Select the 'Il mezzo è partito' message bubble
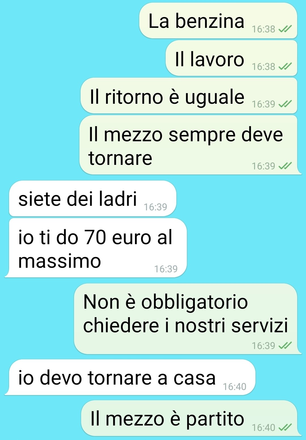 [x=191, y=418]
